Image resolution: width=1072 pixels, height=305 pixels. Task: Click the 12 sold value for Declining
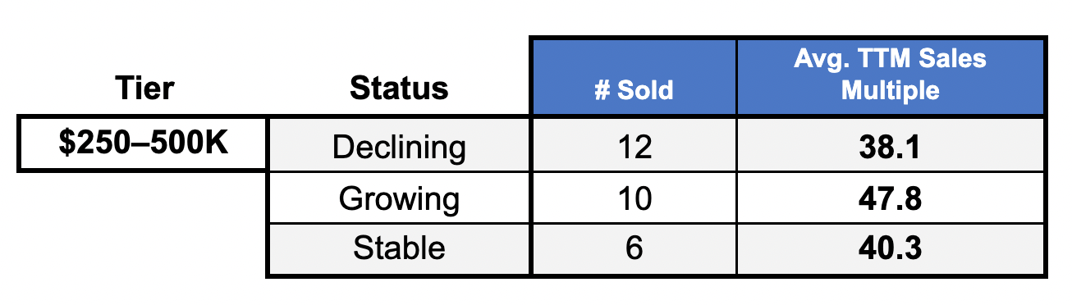(x=634, y=148)
